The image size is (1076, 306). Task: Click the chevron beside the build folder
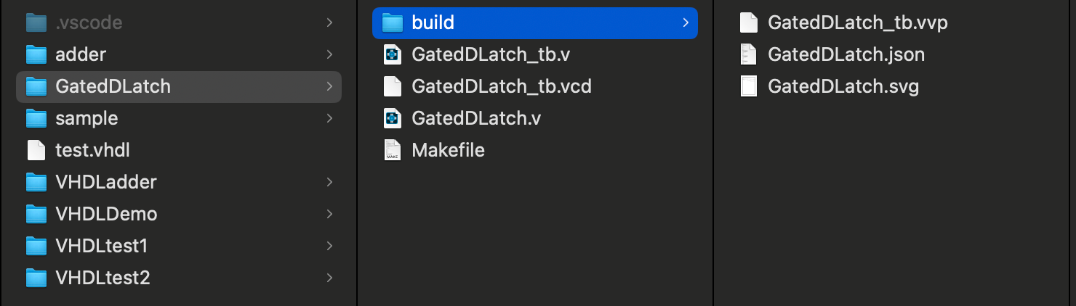tap(685, 22)
